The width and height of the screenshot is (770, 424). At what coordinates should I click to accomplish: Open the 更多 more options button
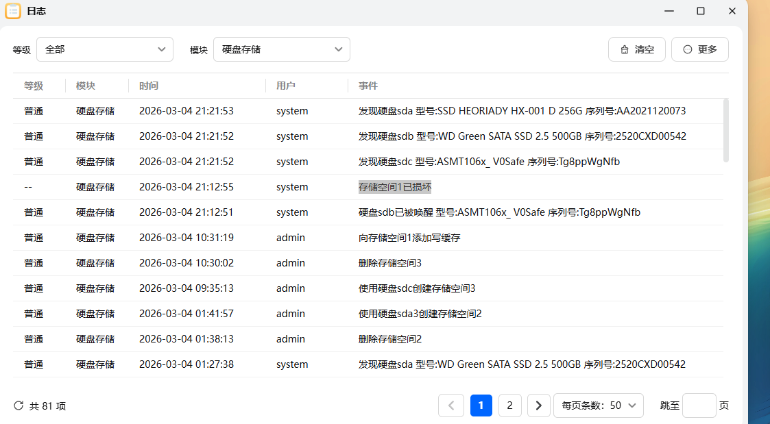[699, 49]
